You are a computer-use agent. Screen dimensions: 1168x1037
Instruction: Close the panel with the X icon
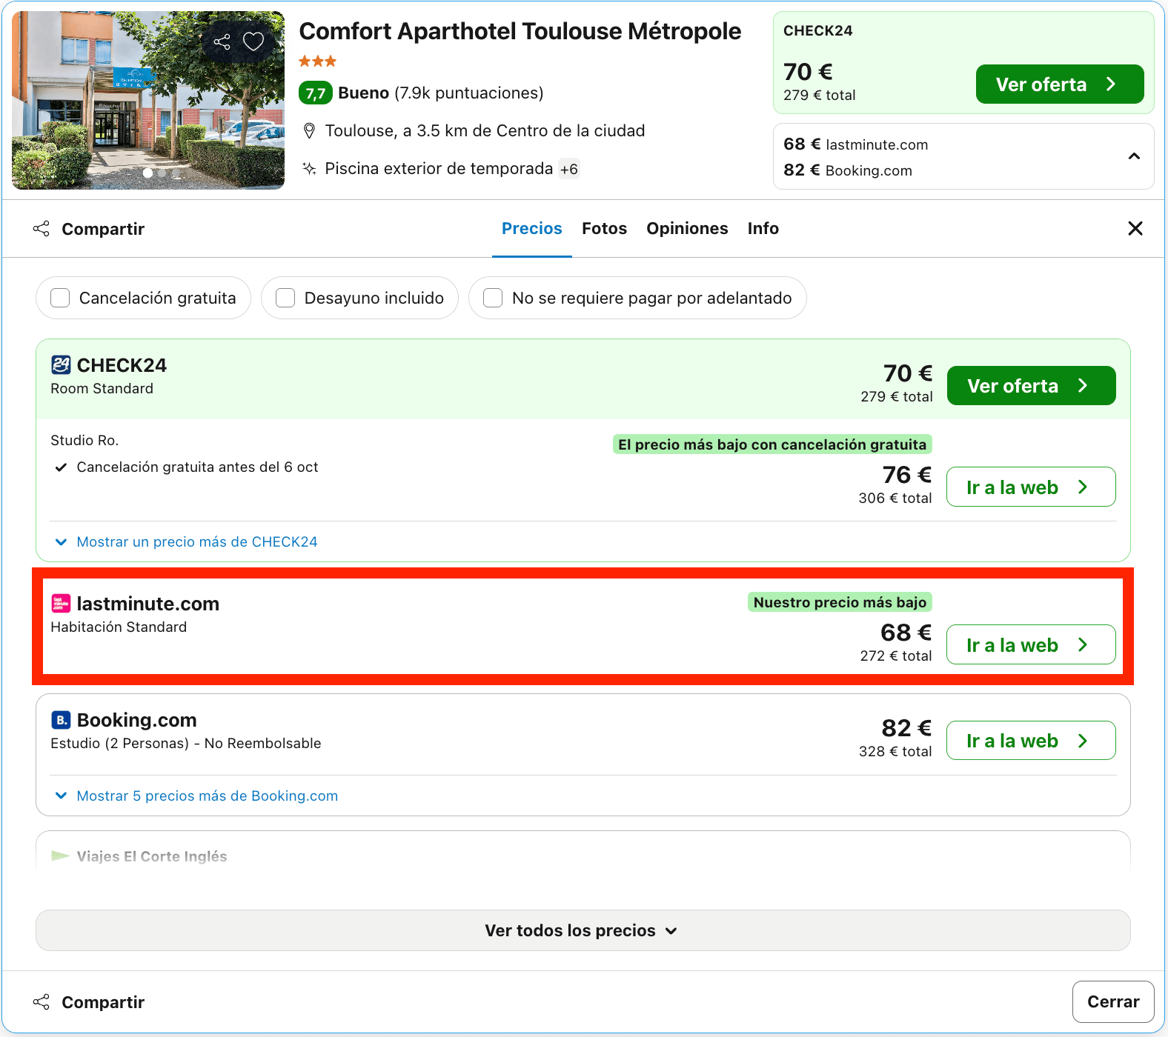[1135, 228]
